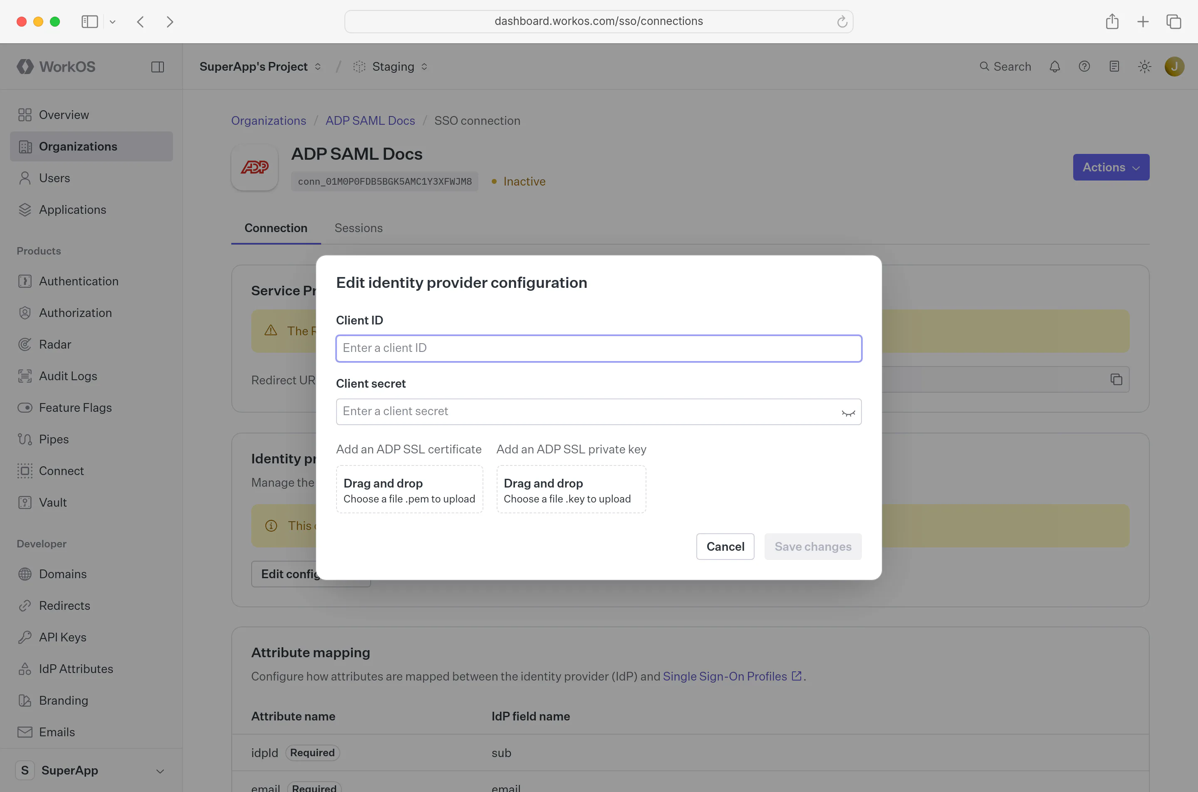Click the Audit Logs icon
The image size is (1198, 792).
[x=25, y=376]
